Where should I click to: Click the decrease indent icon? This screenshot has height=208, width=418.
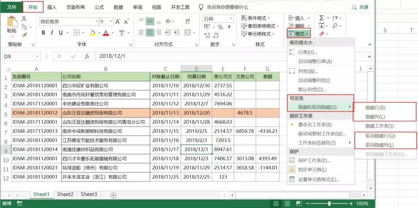tap(168, 33)
